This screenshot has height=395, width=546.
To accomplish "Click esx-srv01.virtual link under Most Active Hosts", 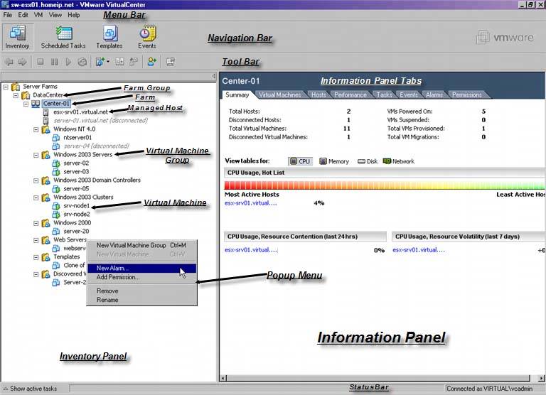I will tap(251, 203).
